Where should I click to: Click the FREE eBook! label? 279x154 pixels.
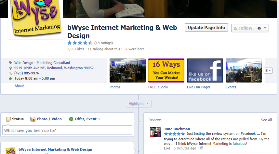tap(158, 87)
